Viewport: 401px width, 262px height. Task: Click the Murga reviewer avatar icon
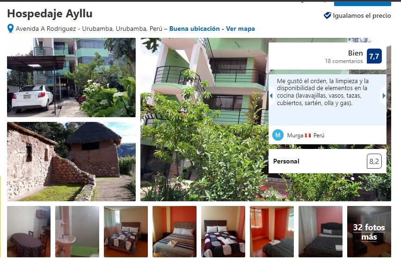278,135
